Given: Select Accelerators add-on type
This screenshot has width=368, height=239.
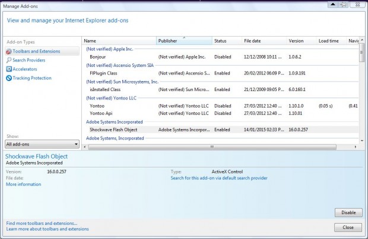Looking at the screenshot, I should point(25,69).
